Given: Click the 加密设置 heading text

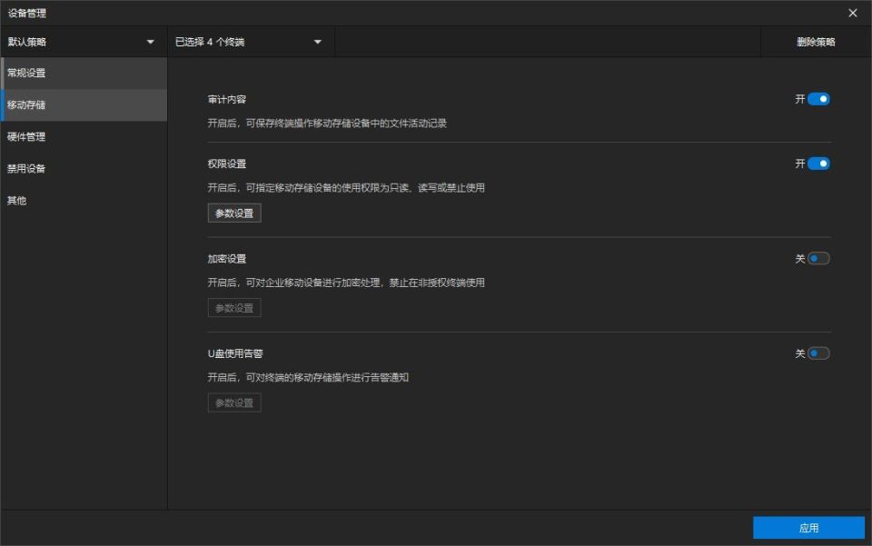Looking at the screenshot, I should point(227,259).
